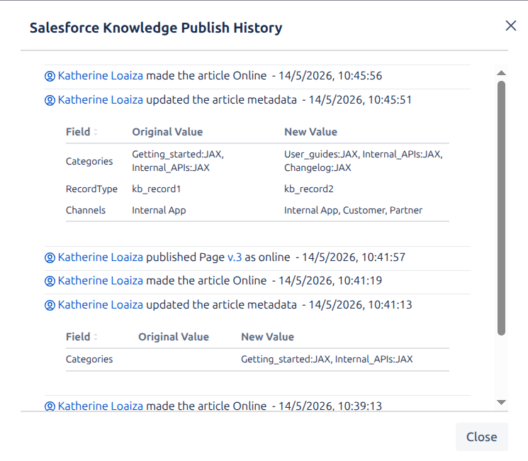This screenshot has height=461, width=528.
Task: Click user avatar icon beside 10:41:19 entry
Action: coord(50,281)
